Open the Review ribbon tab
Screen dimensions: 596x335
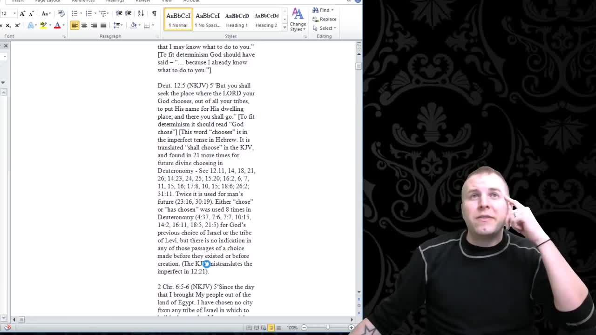pos(142,1)
